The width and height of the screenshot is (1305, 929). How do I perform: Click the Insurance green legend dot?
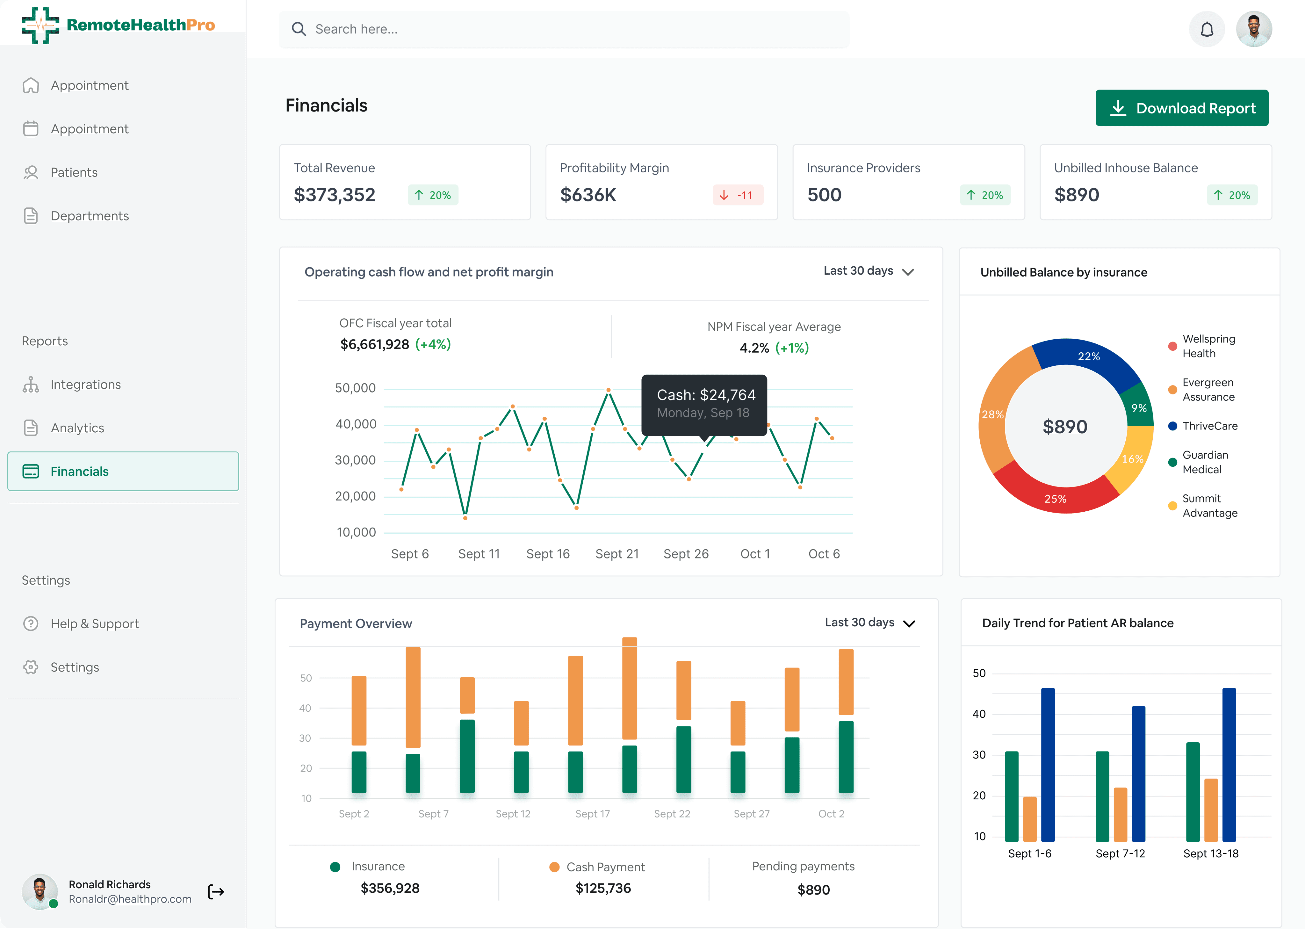click(x=335, y=867)
